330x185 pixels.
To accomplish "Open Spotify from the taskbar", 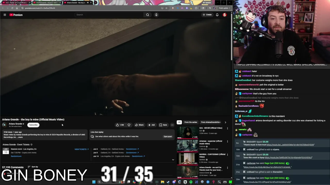I will [x=191, y=182].
